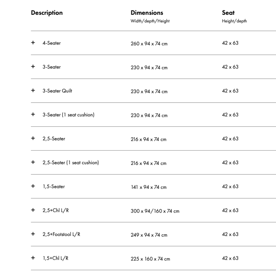276x276 pixels.
Task: Expand the 4-Seater row plus icon
Action: tap(33, 42)
